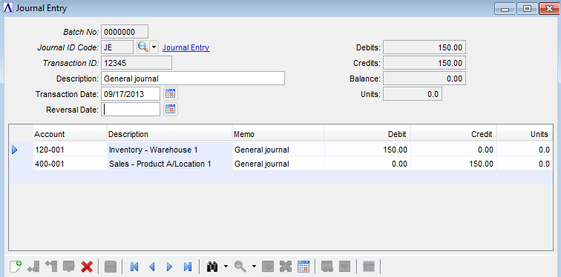Viewport: 561px width, 277px height.
Task: Select account cell 120-001
Action: tap(70, 150)
